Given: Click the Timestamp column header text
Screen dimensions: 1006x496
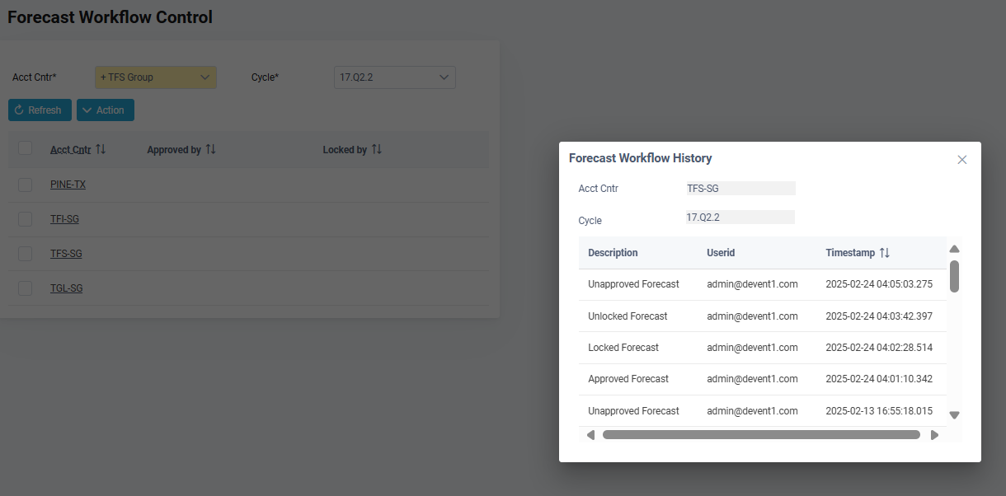Looking at the screenshot, I should [x=850, y=253].
